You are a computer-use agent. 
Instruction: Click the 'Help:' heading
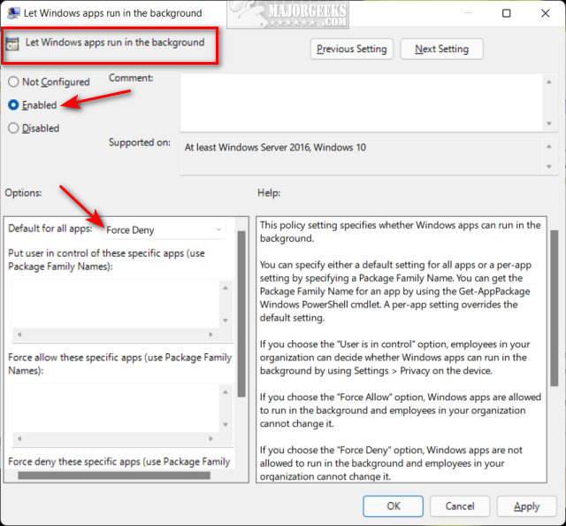(x=269, y=193)
